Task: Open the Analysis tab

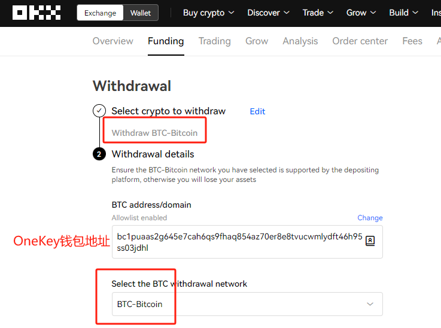Action: tap(300, 41)
